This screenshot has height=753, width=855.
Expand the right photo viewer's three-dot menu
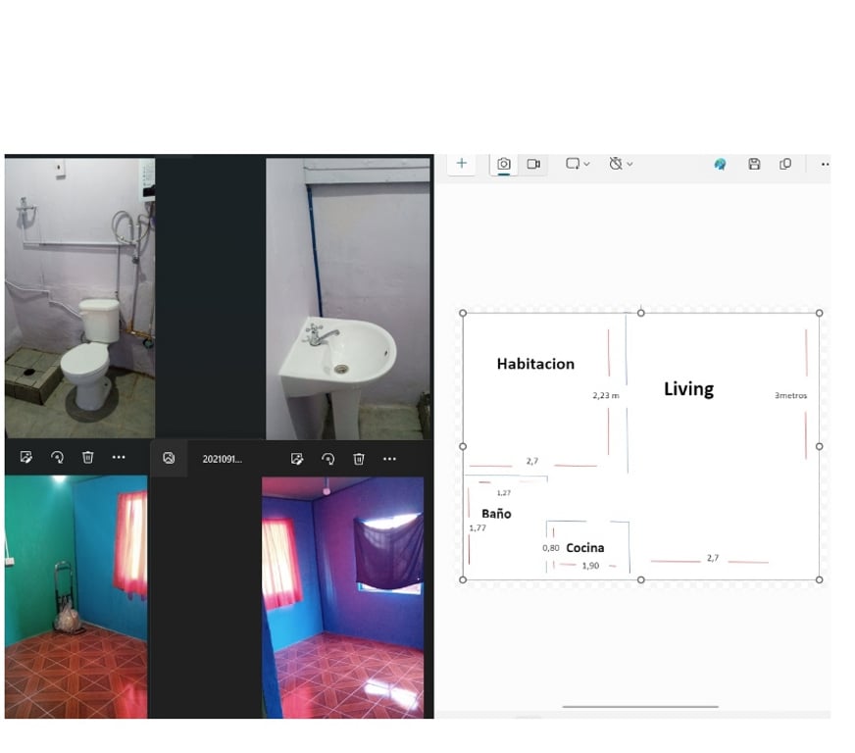click(389, 459)
